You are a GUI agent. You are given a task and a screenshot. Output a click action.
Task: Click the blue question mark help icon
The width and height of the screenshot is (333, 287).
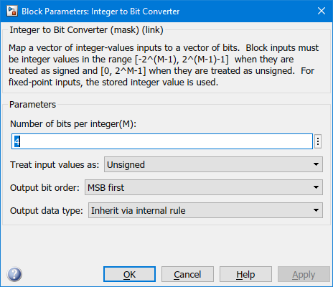coord(14,274)
